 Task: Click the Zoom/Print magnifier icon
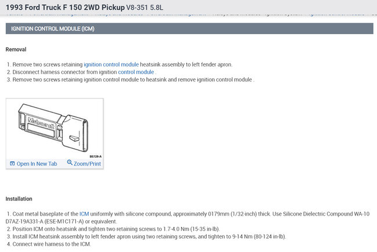click(70, 163)
